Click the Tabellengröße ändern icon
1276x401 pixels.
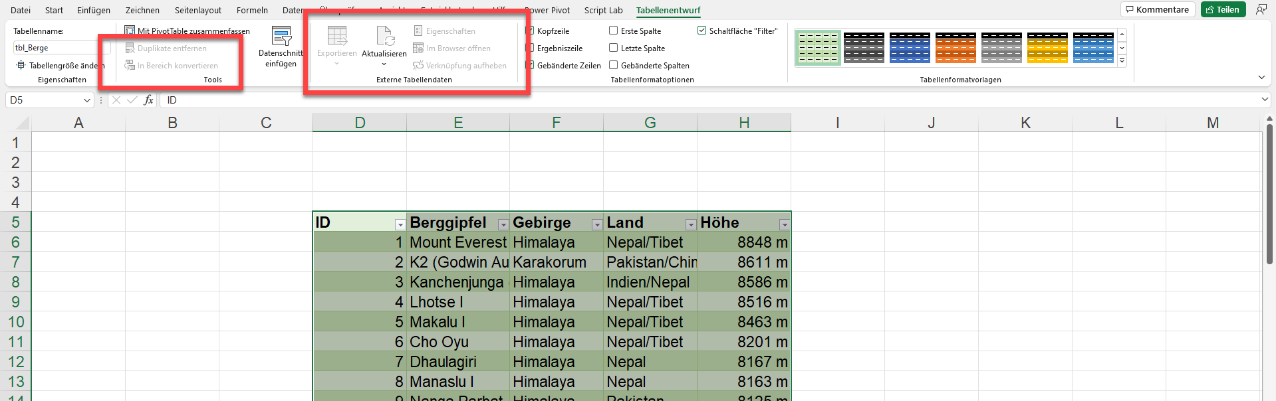click(21, 65)
